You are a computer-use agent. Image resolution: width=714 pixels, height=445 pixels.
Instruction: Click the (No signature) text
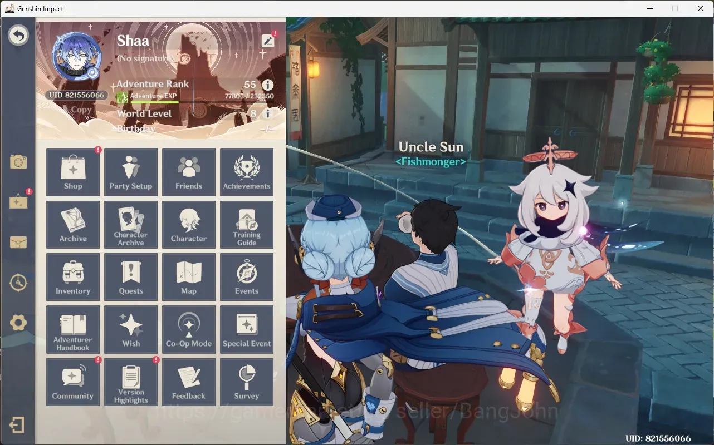point(146,58)
